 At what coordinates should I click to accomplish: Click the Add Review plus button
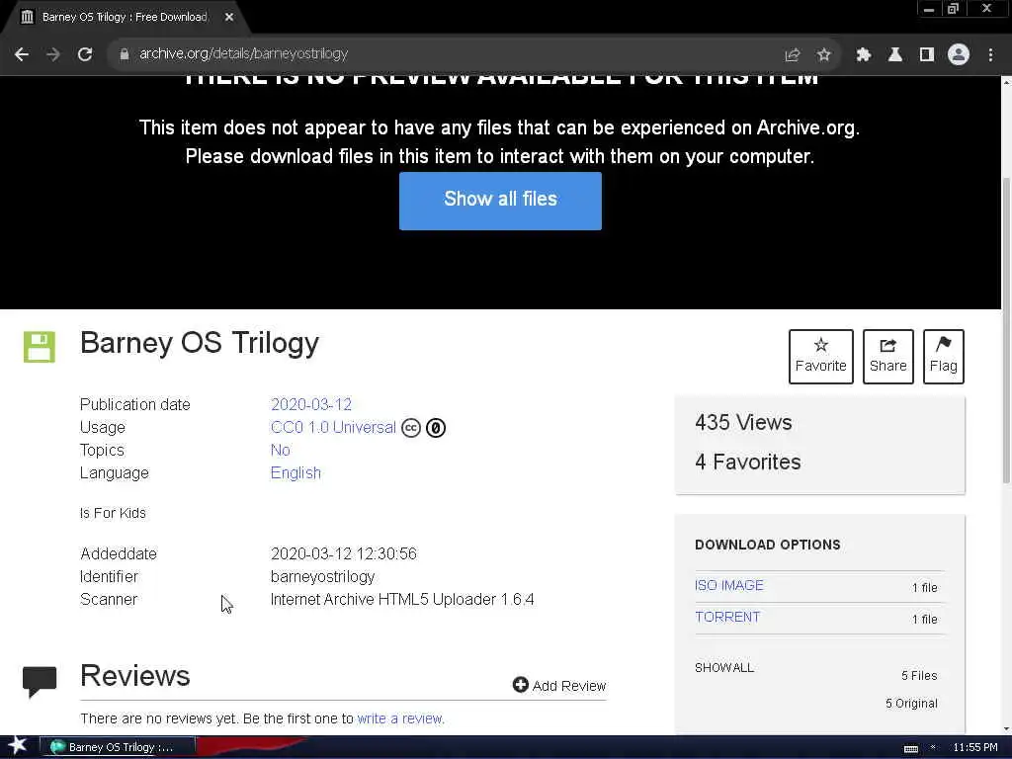559,686
